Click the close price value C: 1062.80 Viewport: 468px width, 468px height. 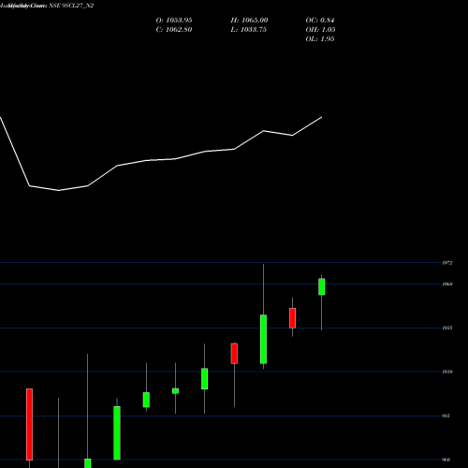click(x=174, y=30)
